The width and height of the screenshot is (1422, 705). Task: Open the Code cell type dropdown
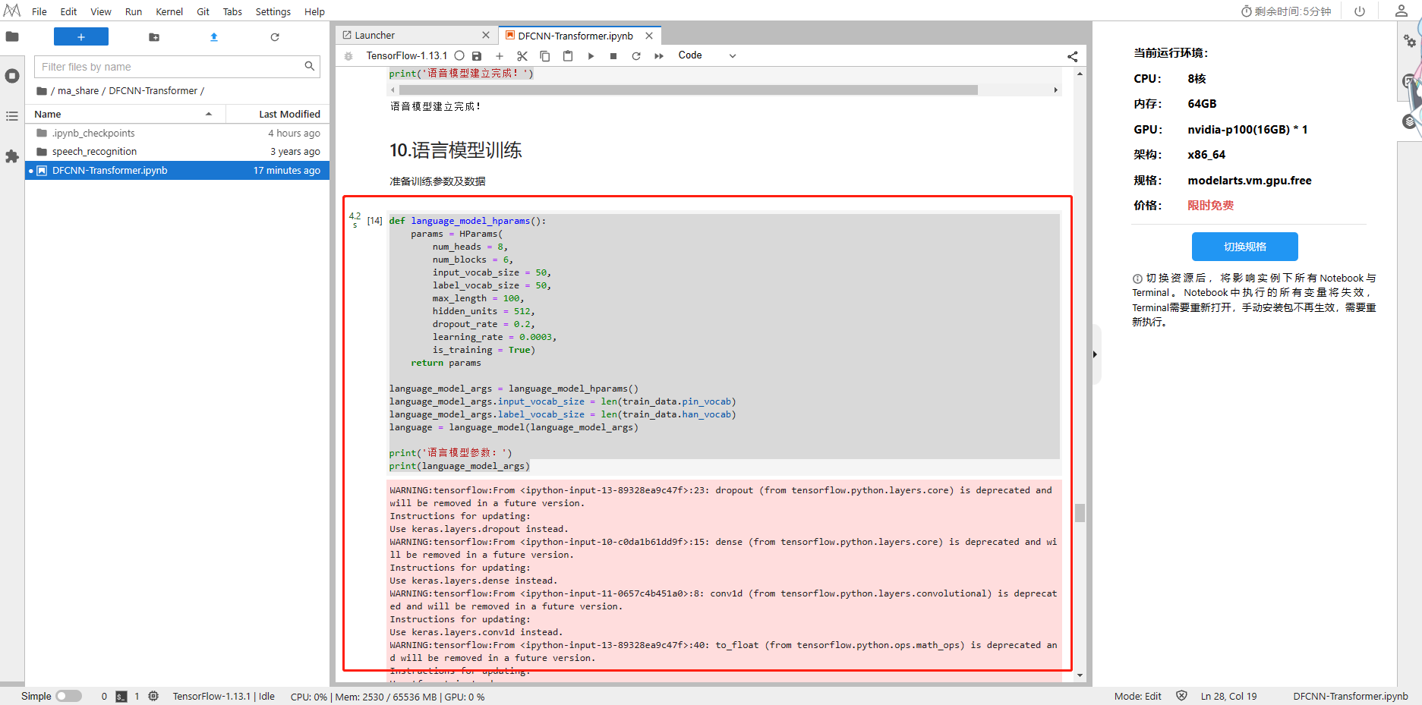point(707,55)
